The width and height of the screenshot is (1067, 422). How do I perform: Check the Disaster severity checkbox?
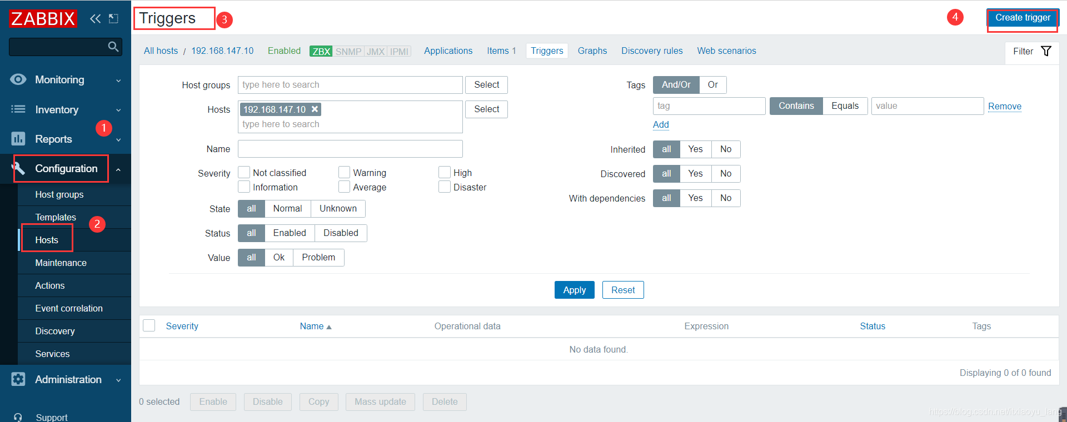pyautogui.click(x=445, y=187)
